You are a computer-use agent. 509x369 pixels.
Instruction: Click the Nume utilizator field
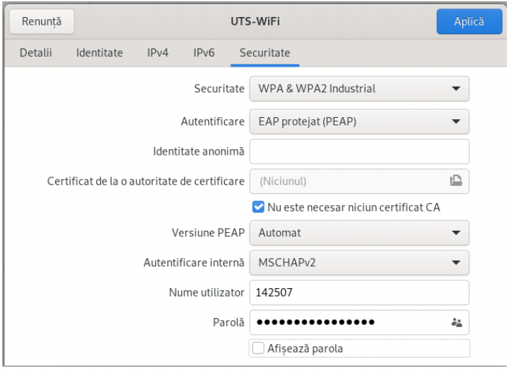[x=359, y=292]
